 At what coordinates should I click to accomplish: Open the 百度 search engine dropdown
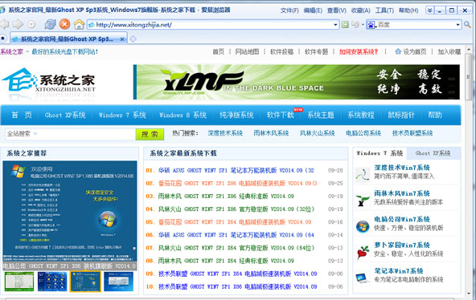coord(458,25)
